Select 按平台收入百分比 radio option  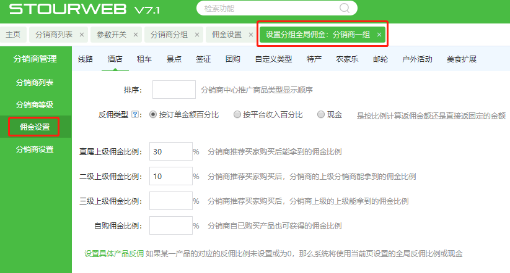(x=237, y=115)
